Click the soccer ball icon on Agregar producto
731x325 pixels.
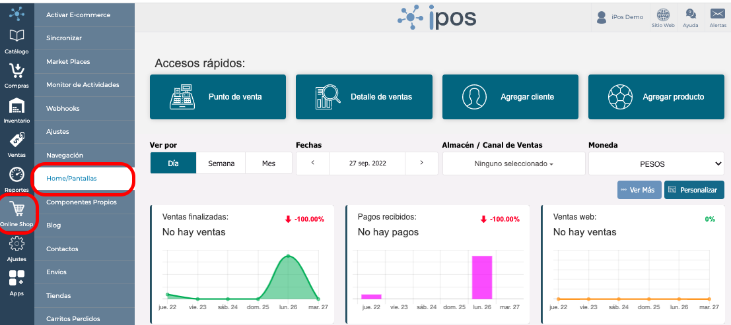click(x=621, y=96)
